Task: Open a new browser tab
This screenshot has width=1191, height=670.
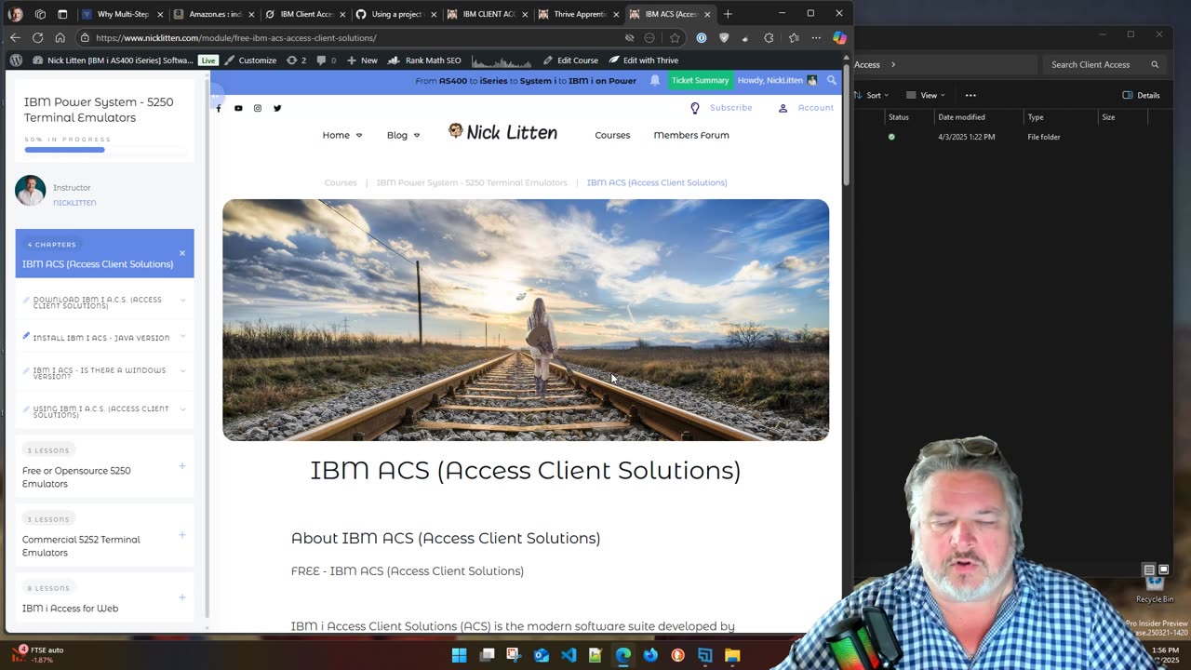Action: tap(728, 14)
